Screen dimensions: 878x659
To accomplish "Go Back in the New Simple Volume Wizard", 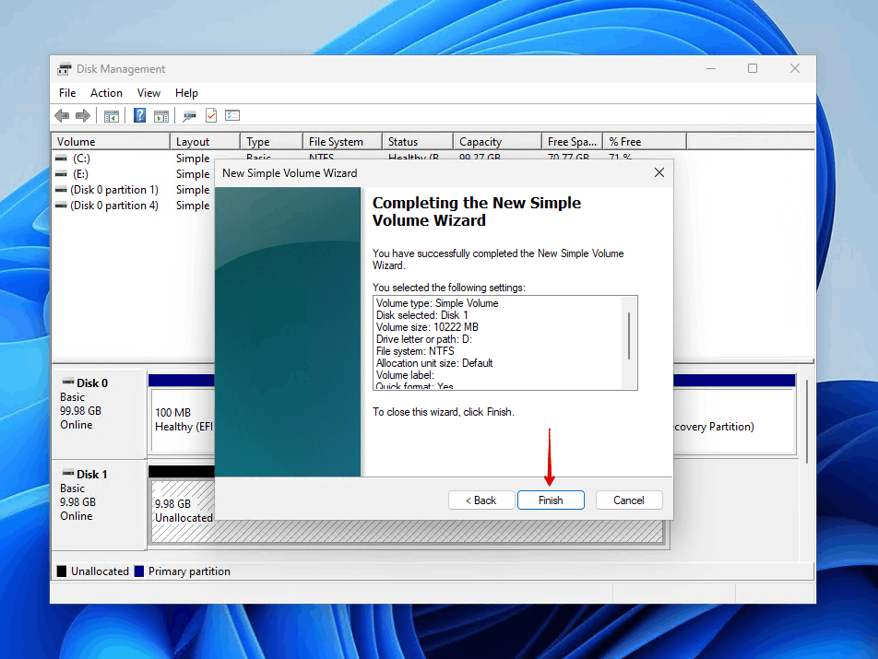I will [x=481, y=500].
